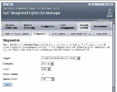
Task: Click the Save button
Action: [x=8, y=85]
